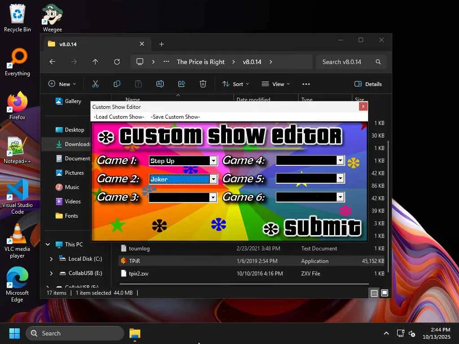The image size is (459, 344).
Task: Show hidden breadcrumb path ellipsis
Action: (x=166, y=62)
